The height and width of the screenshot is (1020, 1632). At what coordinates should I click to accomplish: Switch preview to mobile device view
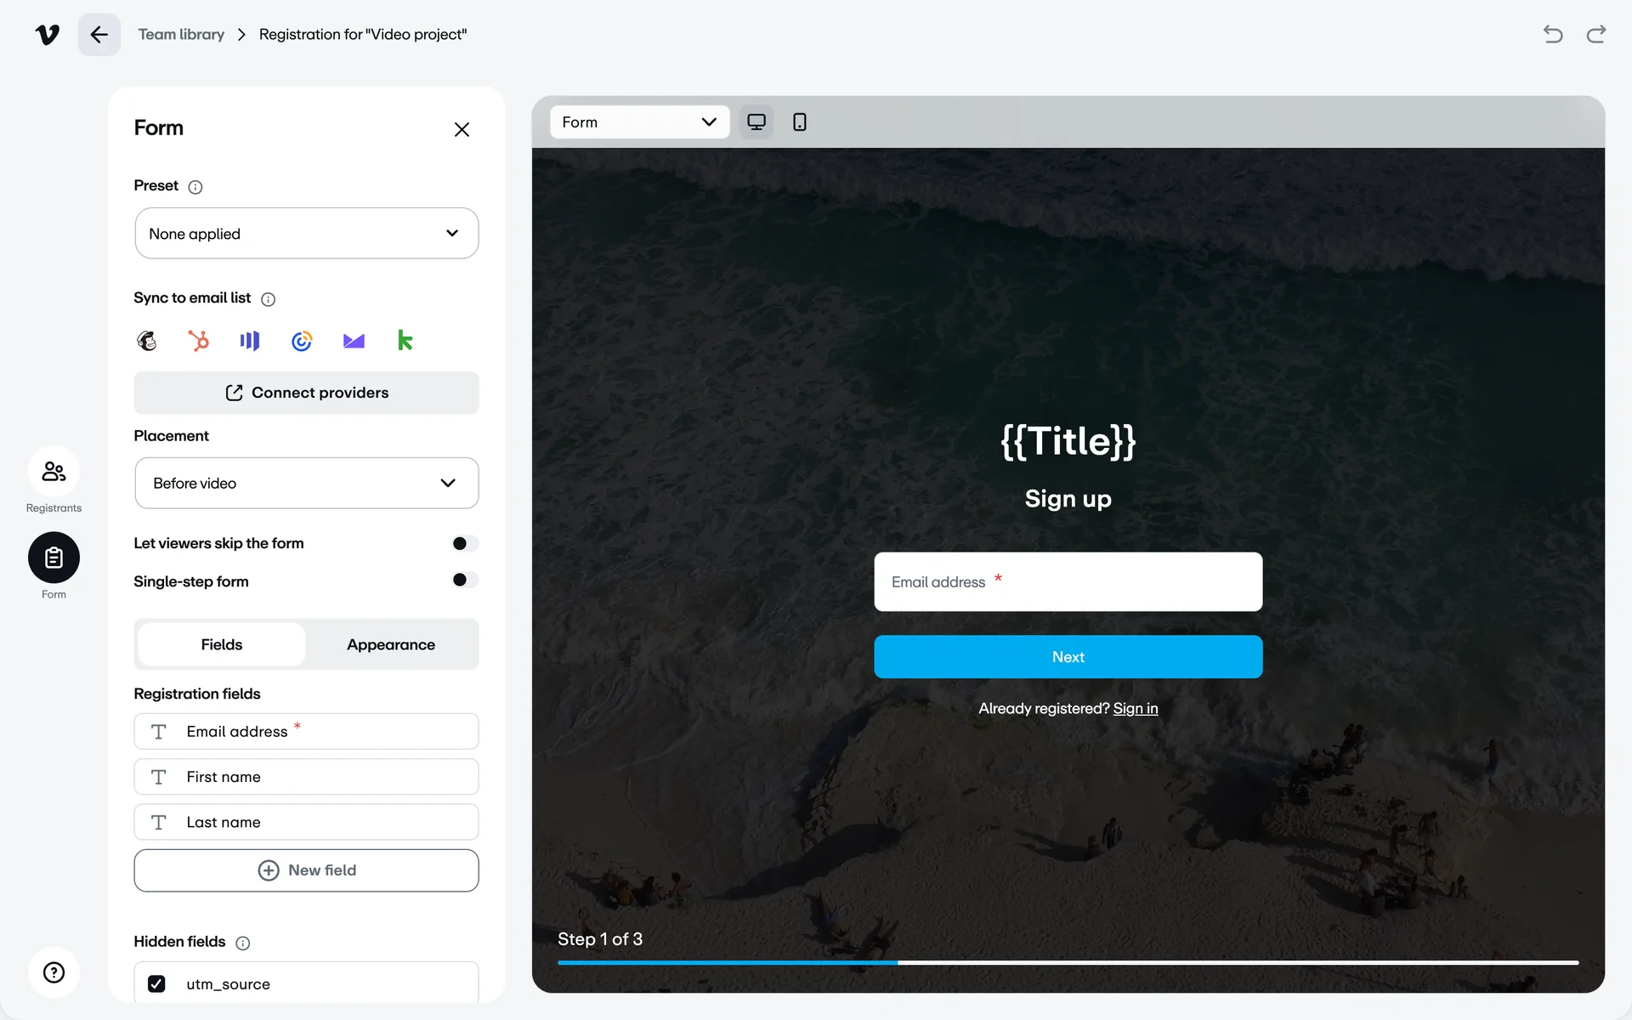click(799, 122)
